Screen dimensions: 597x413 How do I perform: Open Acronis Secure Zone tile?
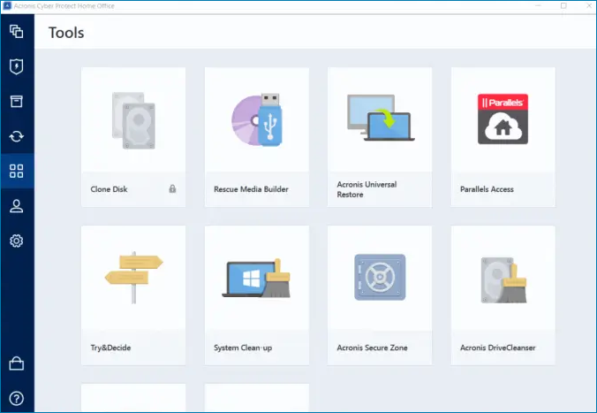coord(380,294)
